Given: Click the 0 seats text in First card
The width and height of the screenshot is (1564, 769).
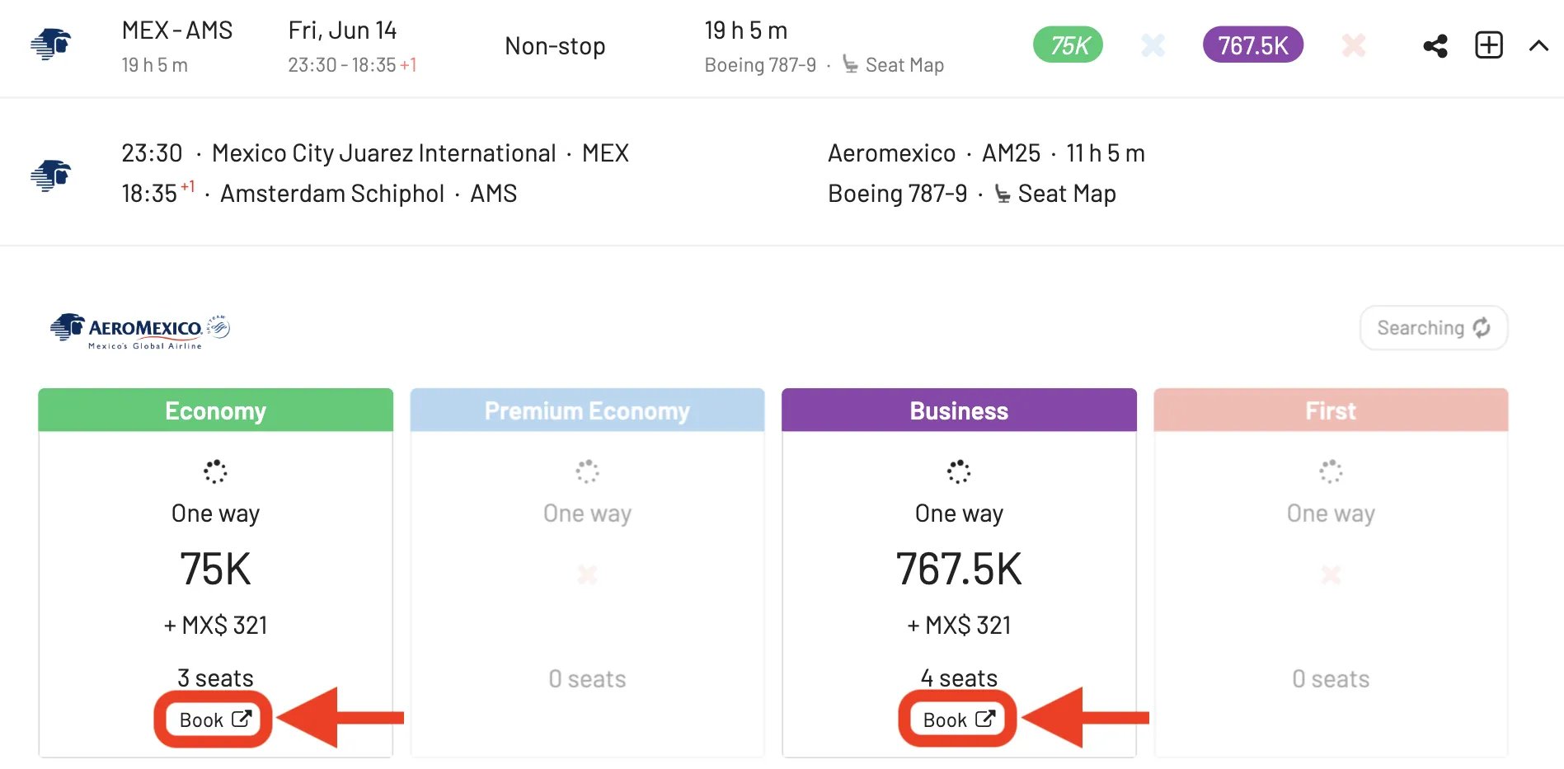Looking at the screenshot, I should coord(1331,678).
